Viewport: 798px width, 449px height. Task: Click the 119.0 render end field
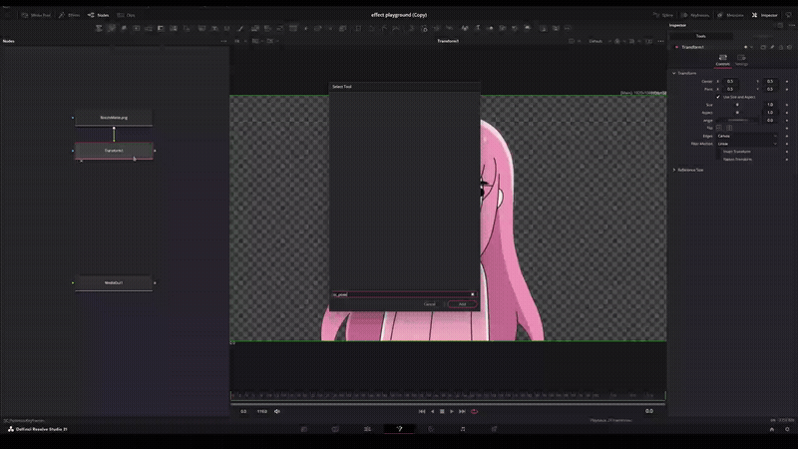(262, 411)
